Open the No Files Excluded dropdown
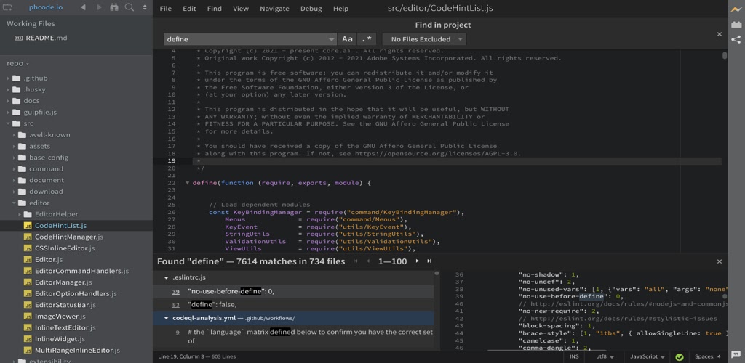This screenshot has height=363, width=745. pyautogui.click(x=424, y=39)
